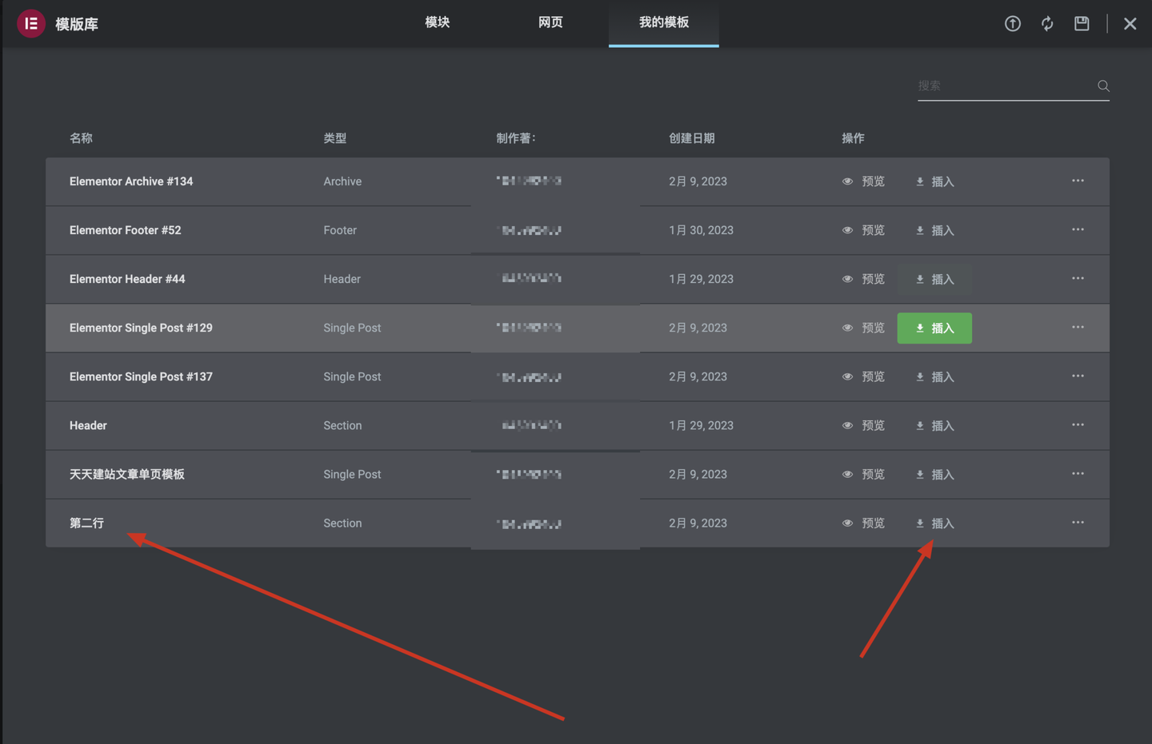Preview 天天建站文章单页模板 template
The width and height of the screenshot is (1152, 744).
863,474
